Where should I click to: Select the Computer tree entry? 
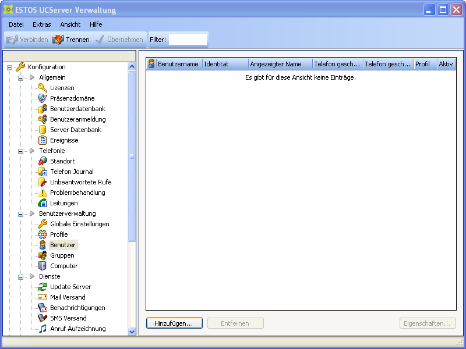coord(64,266)
